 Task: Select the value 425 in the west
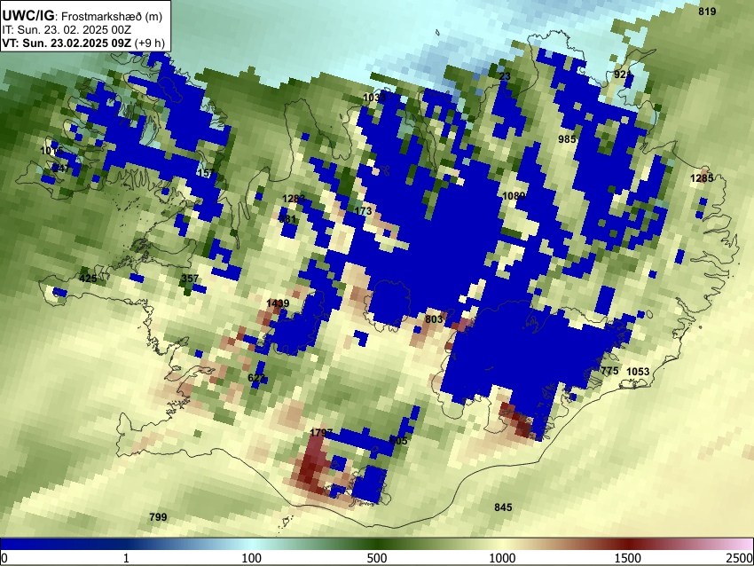88,279
